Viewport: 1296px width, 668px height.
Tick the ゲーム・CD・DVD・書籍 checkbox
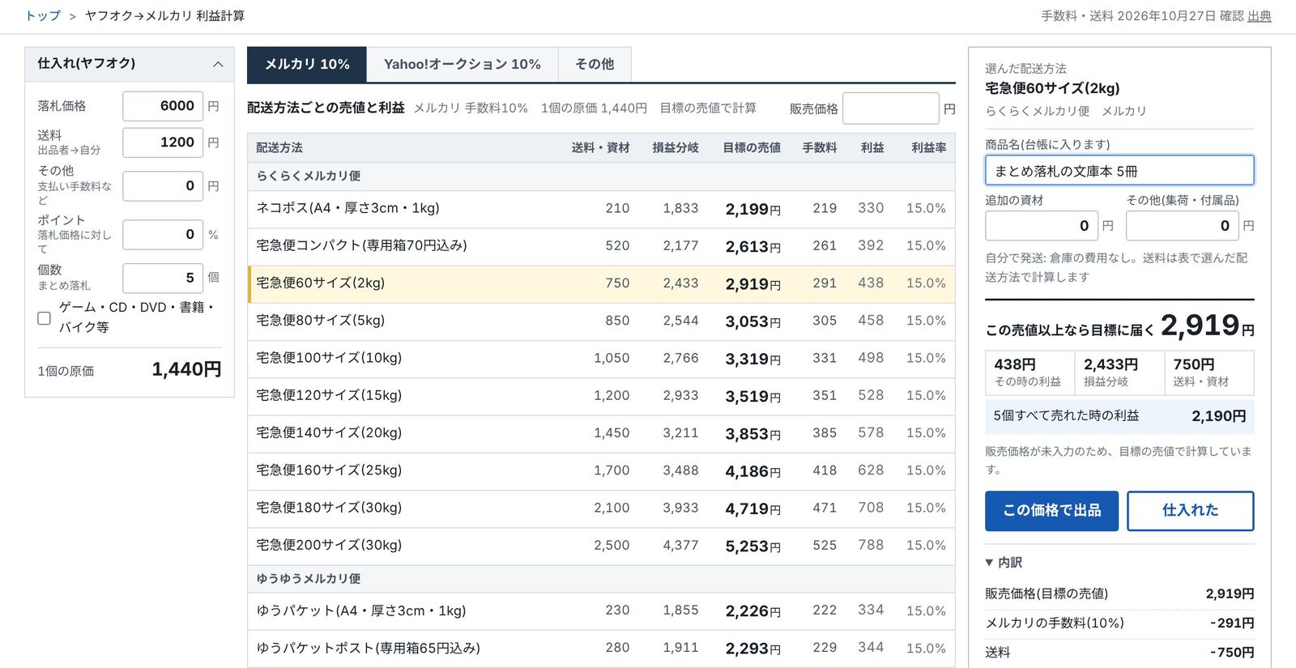(45, 318)
